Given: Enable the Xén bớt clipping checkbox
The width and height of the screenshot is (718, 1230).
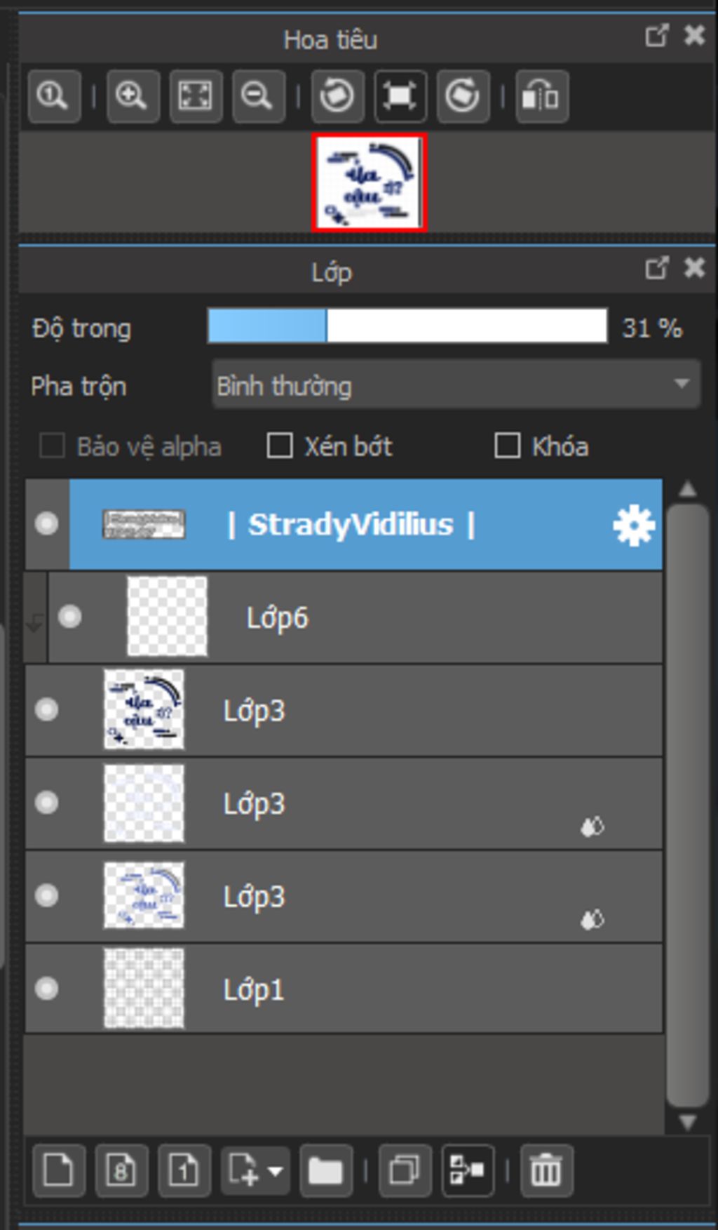Looking at the screenshot, I should pyautogui.click(x=280, y=446).
